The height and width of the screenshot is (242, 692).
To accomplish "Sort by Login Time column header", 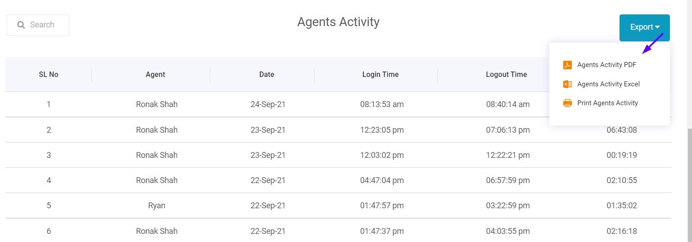I will tap(380, 75).
